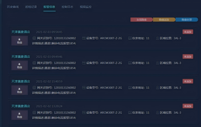Image resolution: width=201 pixels, height=127 pixels.
Task: Click location pin icon in 09:49:46 record
Action: (158, 63)
